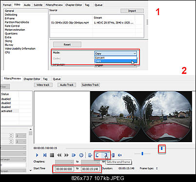Image resolution: width=196 pixels, height=182 pixels.
Task: Open the Queue tab in top window
Action: (98, 5)
